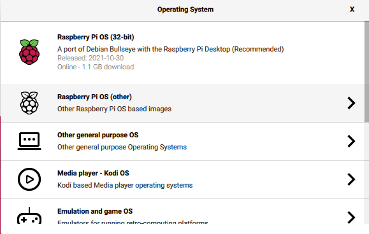The width and height of the screenshot is (369, 234).
Task: Click the red Raspberry Pi logo icon
Action: pos(29,52)
